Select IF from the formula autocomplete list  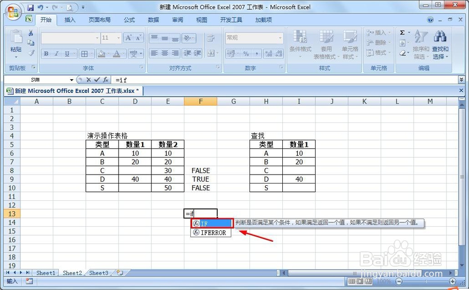(x=211, y=223)
